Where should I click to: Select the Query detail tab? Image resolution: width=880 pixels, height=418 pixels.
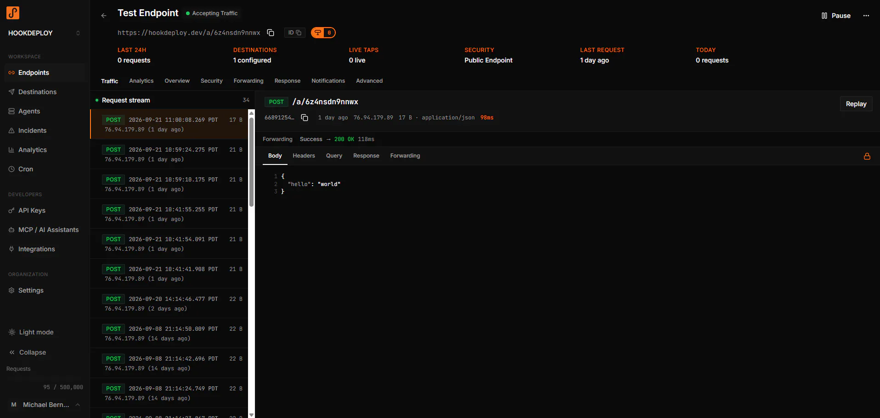pyautogui.click(x=334, y=156)
